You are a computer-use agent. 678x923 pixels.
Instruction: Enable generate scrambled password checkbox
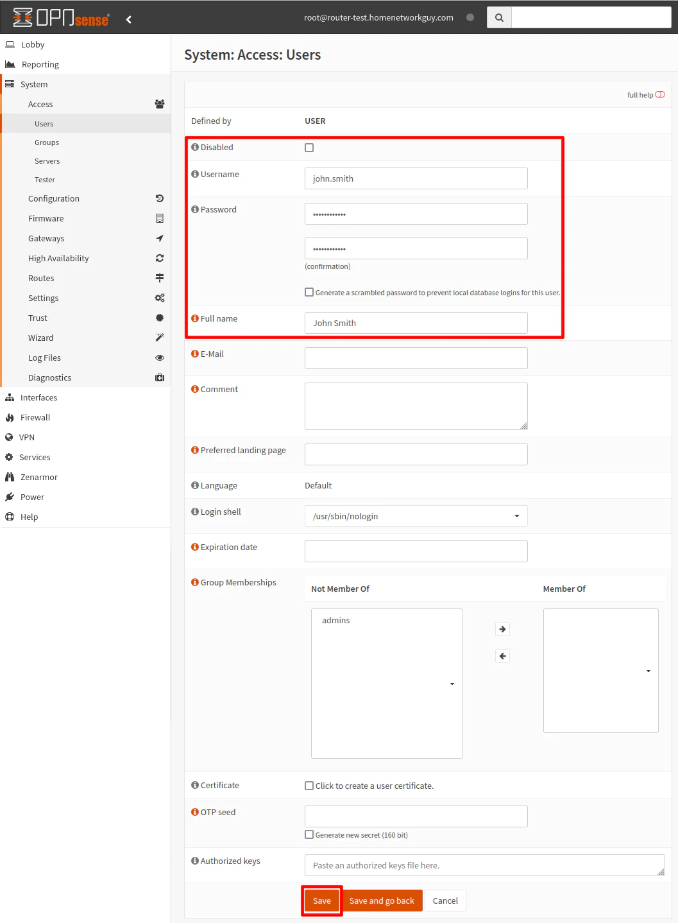pyautogui.click(x=309, y=292)
